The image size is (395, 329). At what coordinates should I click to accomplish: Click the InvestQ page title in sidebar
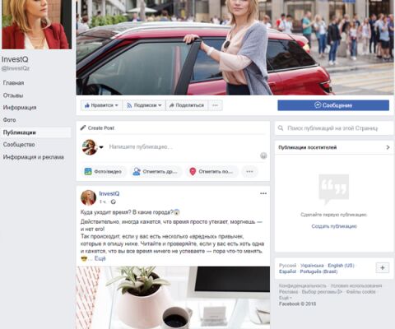click(x=15, y=59)
